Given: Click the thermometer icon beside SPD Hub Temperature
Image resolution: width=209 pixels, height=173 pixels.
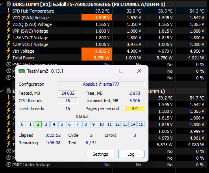Looking at the screenshot, I should pos(9,11).
